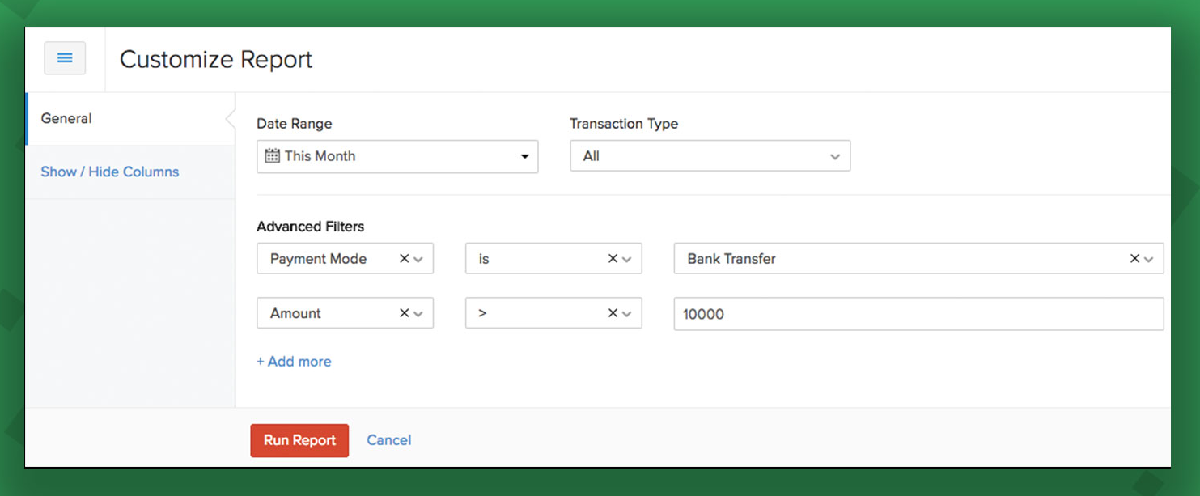Clear the greater-than comparator selection
The width and height of the screenshot is (1200, 496).
click(613, 313)
